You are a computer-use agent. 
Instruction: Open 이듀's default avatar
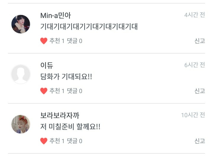21,74
